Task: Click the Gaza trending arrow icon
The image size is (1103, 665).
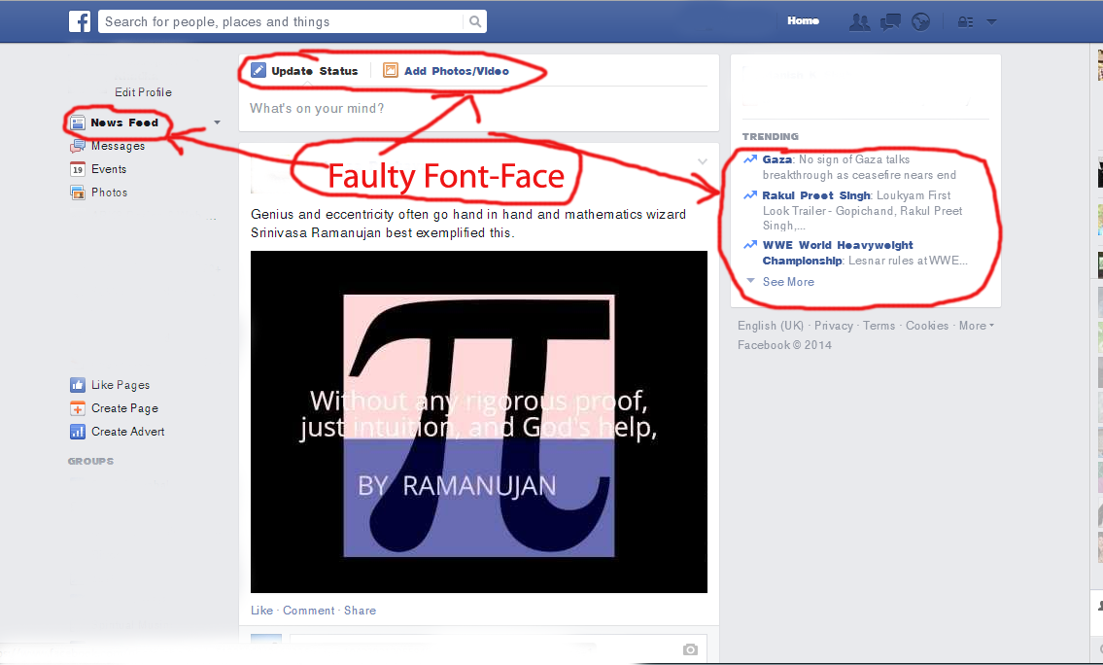Action: point(750,159)
